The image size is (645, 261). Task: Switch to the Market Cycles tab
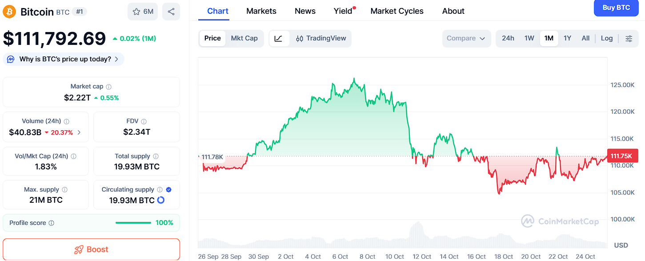pyautogui.click(x=397, y=11)
